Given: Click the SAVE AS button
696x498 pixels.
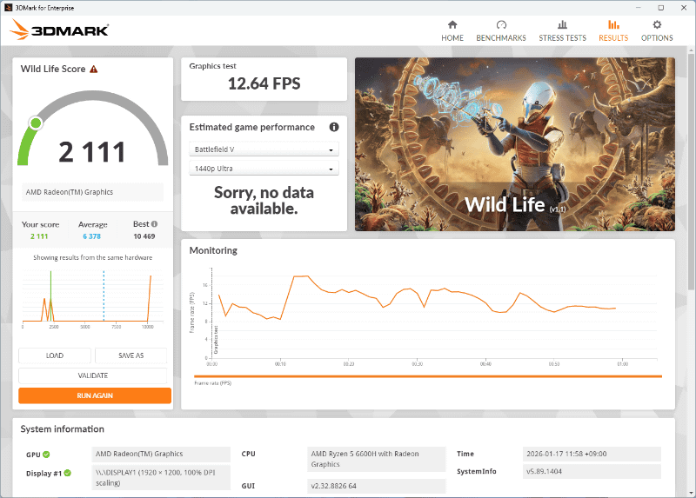Looking at the screenshot, I should tap(131, 355).
